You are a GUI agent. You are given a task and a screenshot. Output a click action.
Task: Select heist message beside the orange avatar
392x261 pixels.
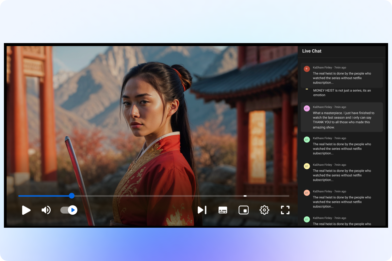[x=342, y=202]
